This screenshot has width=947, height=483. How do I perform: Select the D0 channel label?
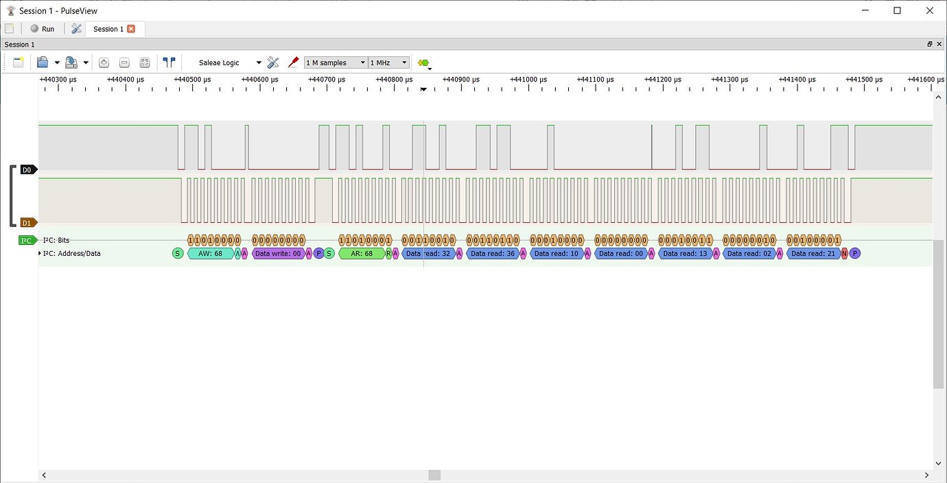coord(27,169)
